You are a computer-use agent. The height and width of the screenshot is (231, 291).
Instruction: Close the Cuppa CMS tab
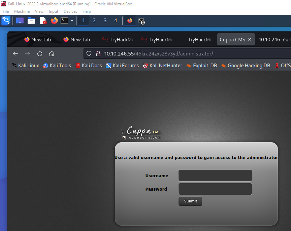[250, 39]
